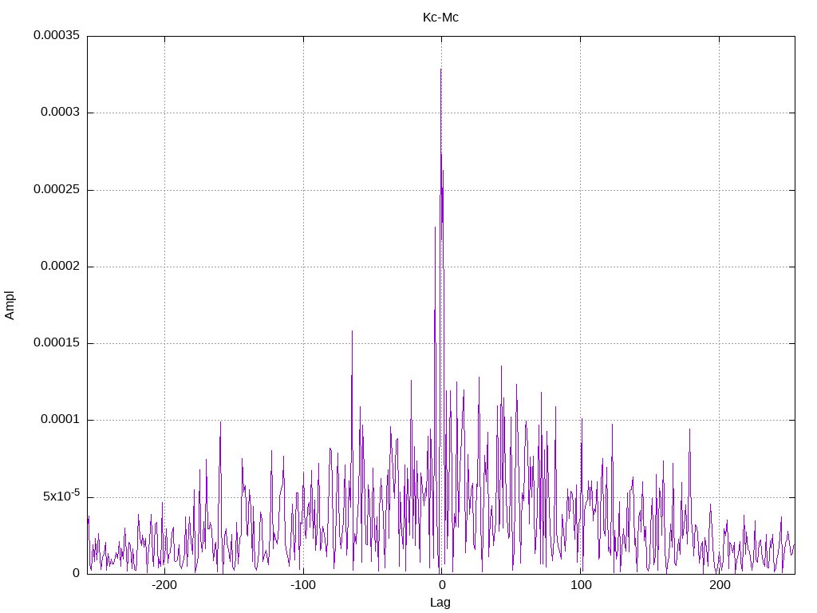The image size is (817, 613).
Task: Click the 0.0003 y-axis tick label
Action: pyautogui.click(x=61, y=112)
